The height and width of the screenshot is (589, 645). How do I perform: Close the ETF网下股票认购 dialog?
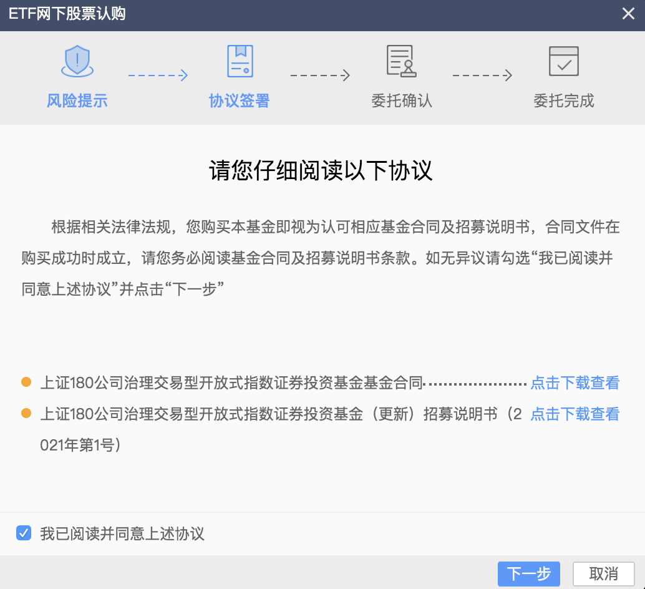[x=628, y=14]
